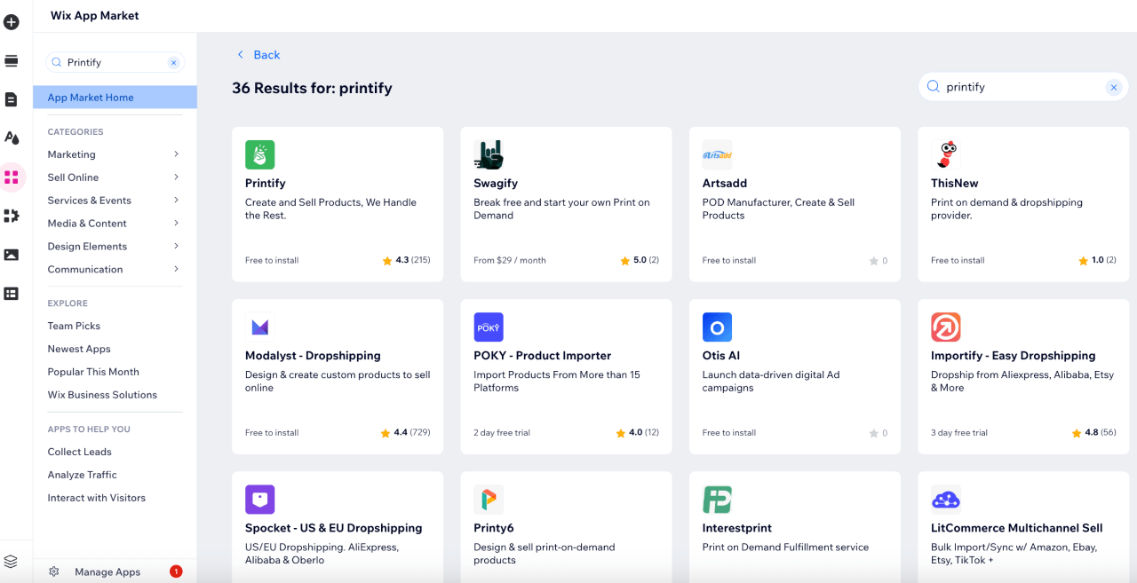Image resolution: width=1137 pixels, height=583 pixels.
Task: Click the purple POKY logo
Action: click(x=489, y=327)
